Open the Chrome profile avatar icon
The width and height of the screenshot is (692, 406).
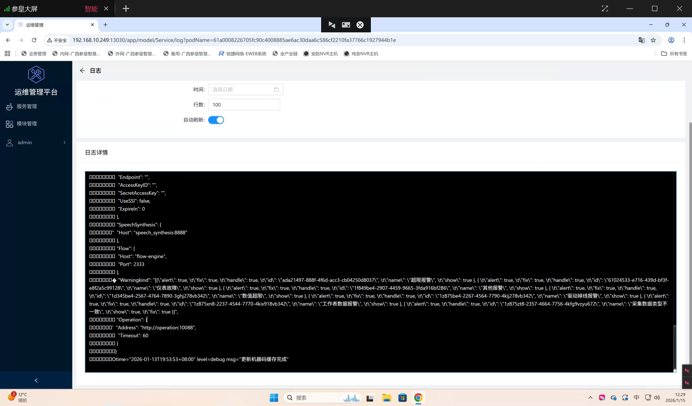coord(671,40)
